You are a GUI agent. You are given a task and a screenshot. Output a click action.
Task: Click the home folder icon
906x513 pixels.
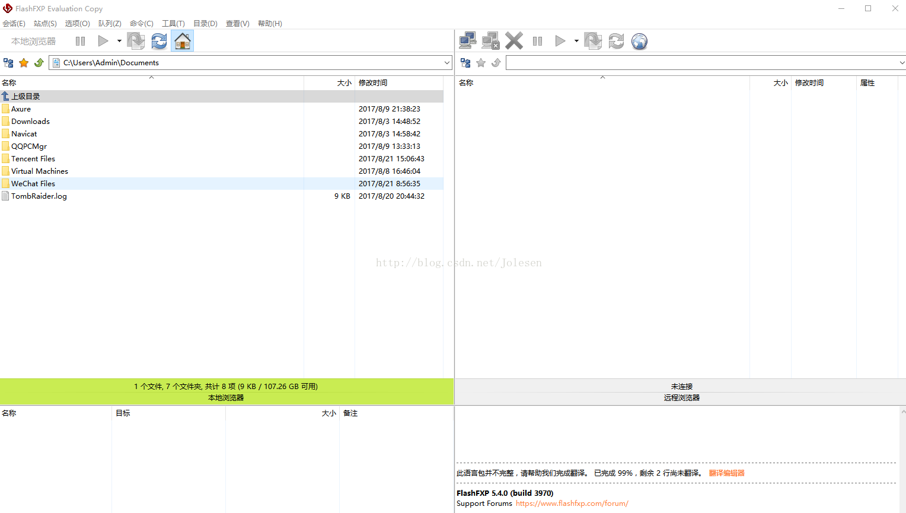[183, 41]
